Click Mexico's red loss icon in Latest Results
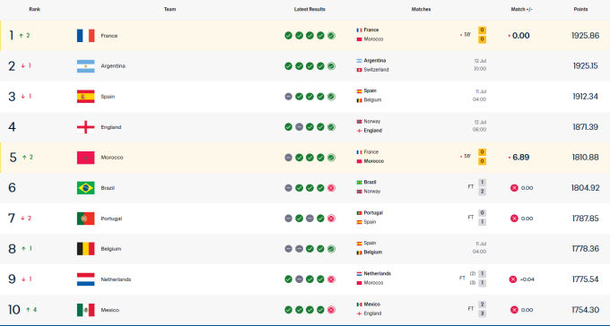The width and height of the screenshot is (610, 326). (331, 310)
